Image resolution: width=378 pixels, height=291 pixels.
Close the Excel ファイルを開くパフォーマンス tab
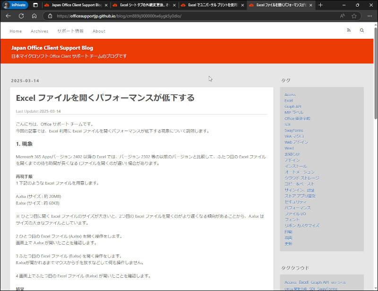[x=311, y=5]
